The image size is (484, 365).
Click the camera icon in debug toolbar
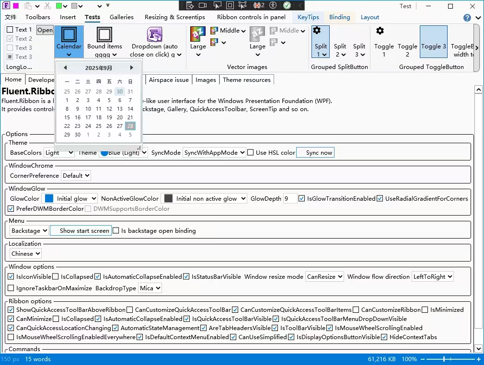point(203,5)
